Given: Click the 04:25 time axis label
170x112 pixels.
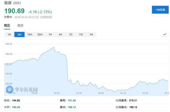Looking at the screenshot, I should (x=57, y=93).
